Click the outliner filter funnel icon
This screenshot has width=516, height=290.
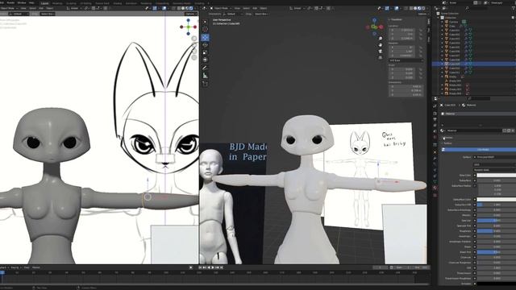(514, 8)
